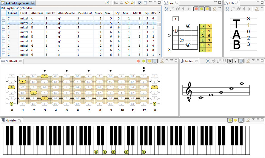Click second plug connector icon in Tab view
The width and height of the screenshot is (265, 158).
coord(238,9)
